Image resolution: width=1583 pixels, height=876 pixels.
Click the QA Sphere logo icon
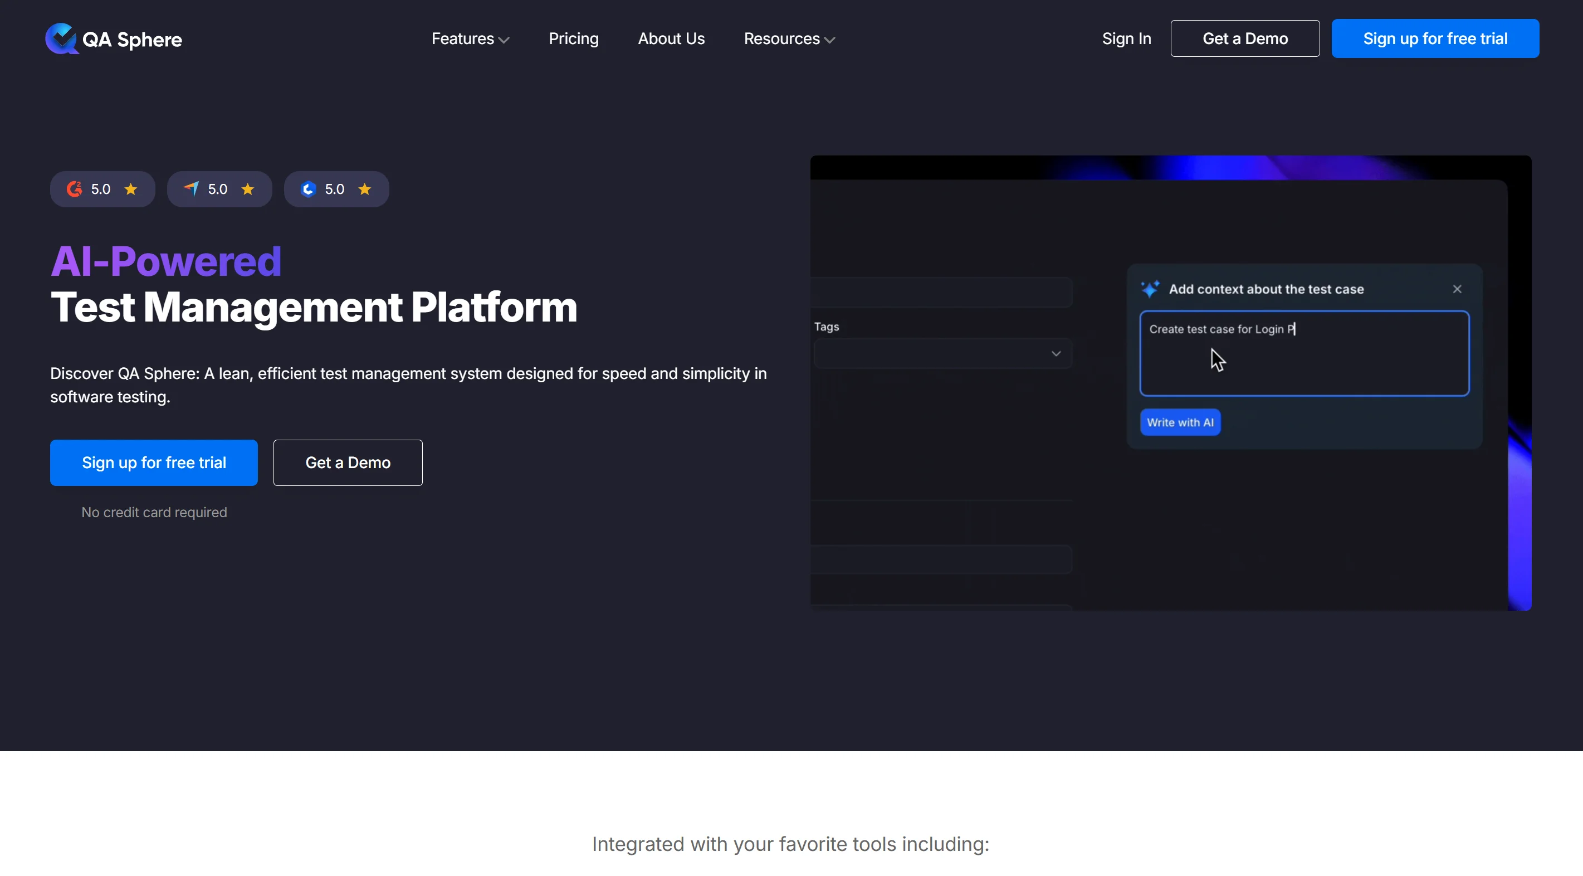click(x=61, y=38)
